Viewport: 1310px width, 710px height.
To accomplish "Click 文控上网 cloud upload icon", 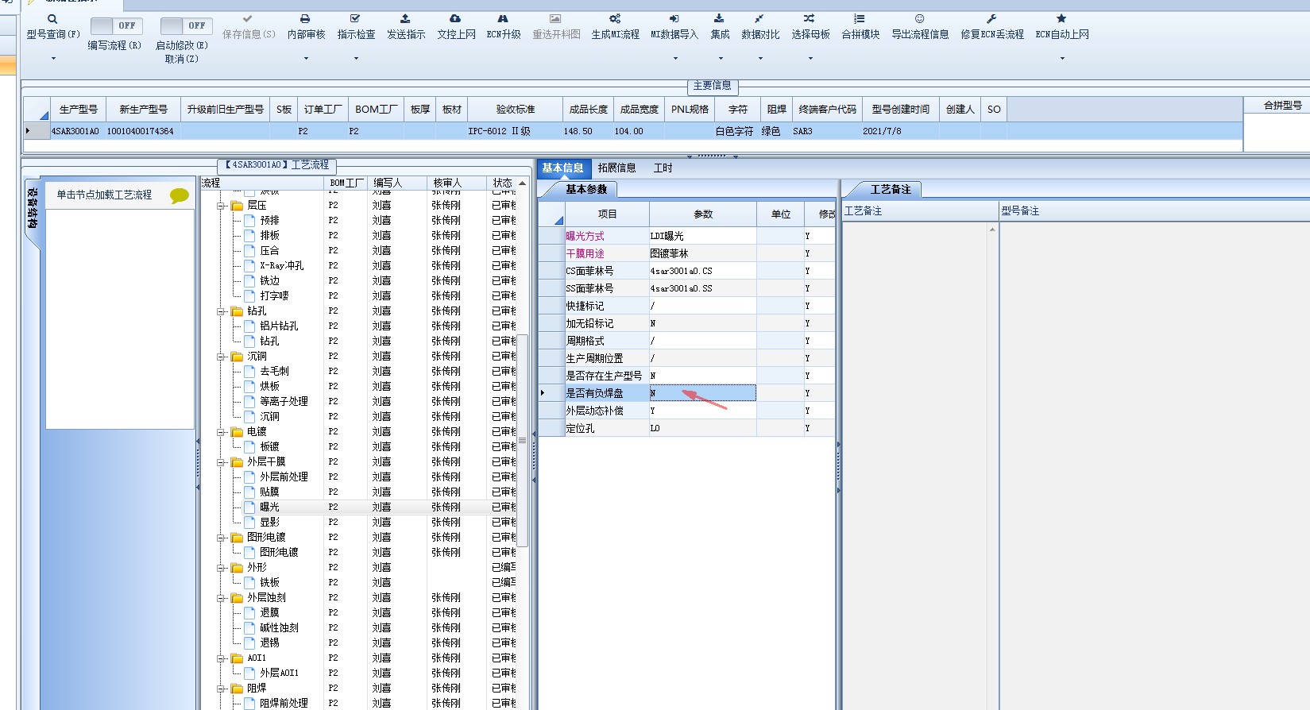I will tap(455, 18).
